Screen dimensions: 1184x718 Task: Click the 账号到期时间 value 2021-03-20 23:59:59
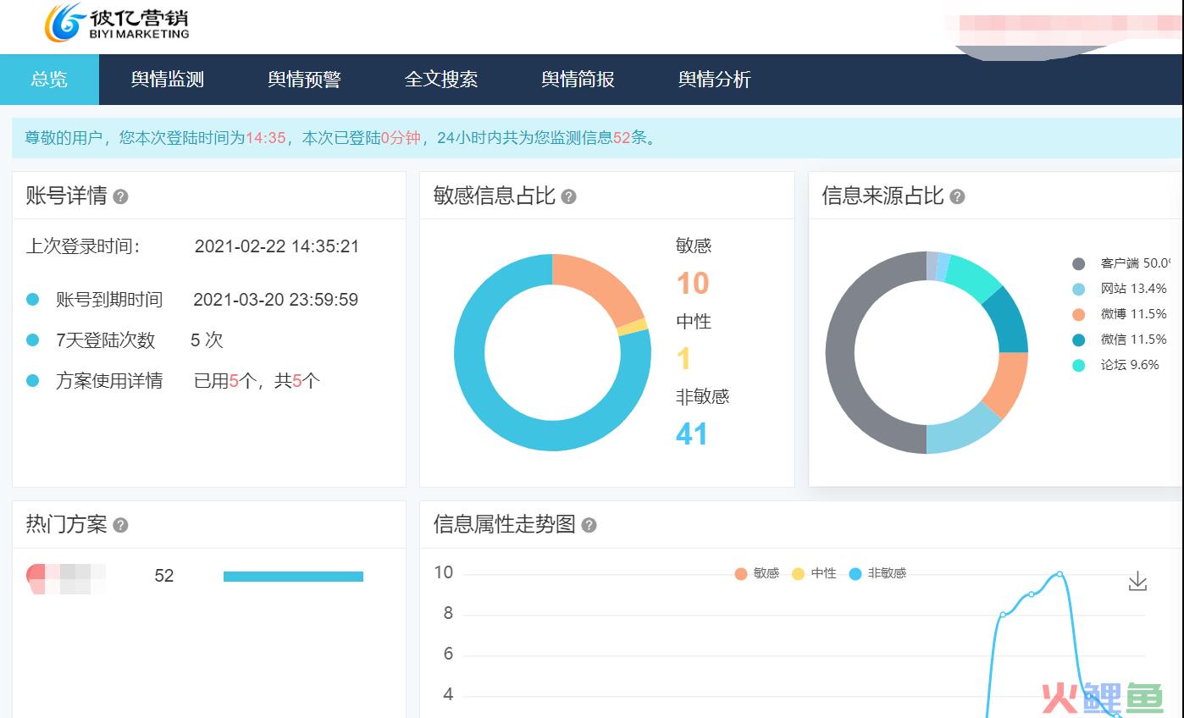[275, 300]
